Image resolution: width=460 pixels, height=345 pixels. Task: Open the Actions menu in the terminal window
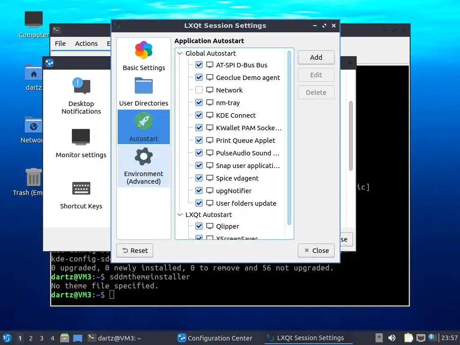[x=86, y=44]
